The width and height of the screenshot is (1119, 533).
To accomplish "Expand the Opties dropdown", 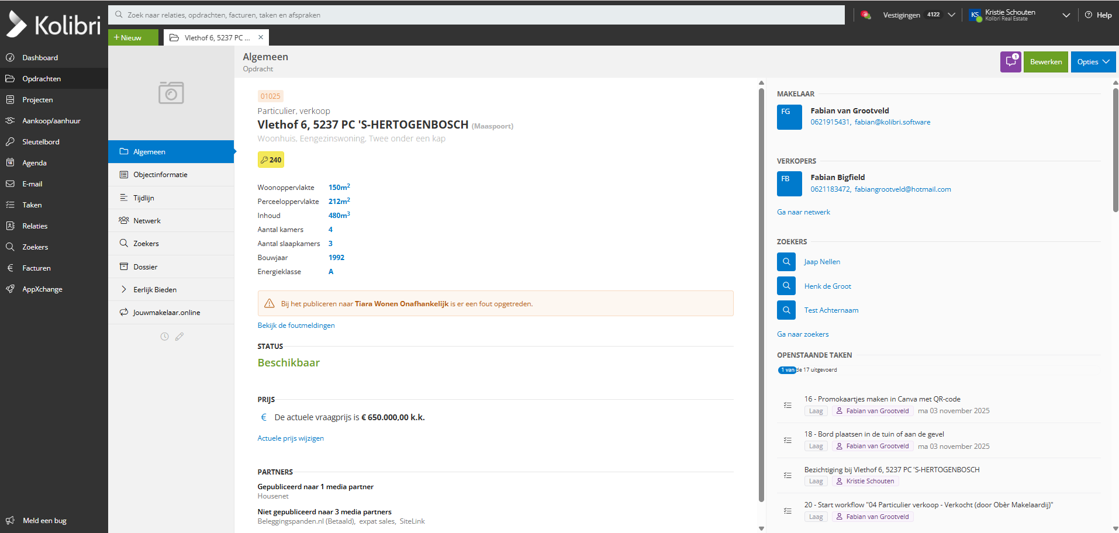I will pos(1093,62).
